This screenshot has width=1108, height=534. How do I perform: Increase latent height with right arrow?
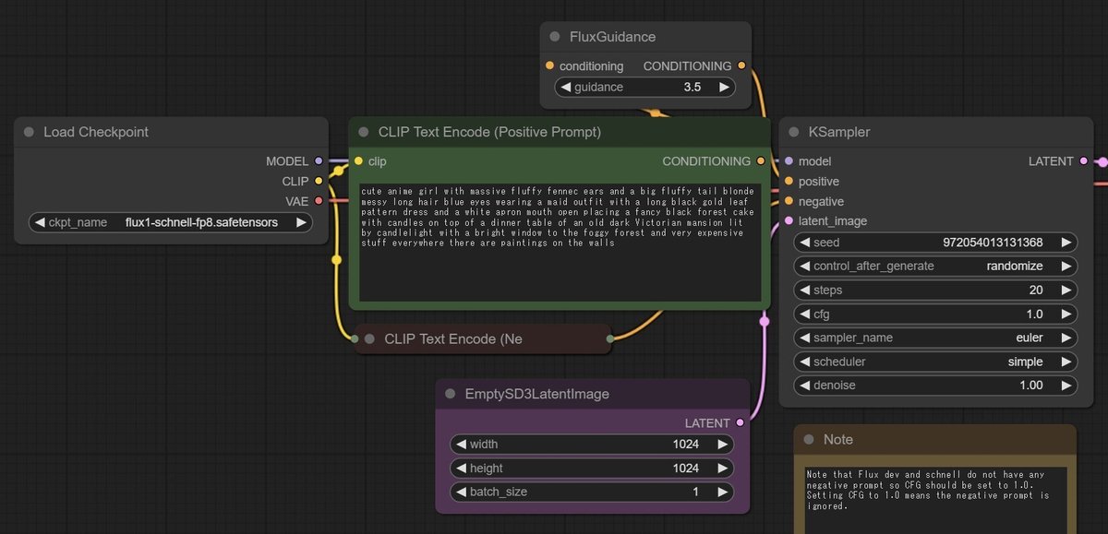[x=723, y=468]
